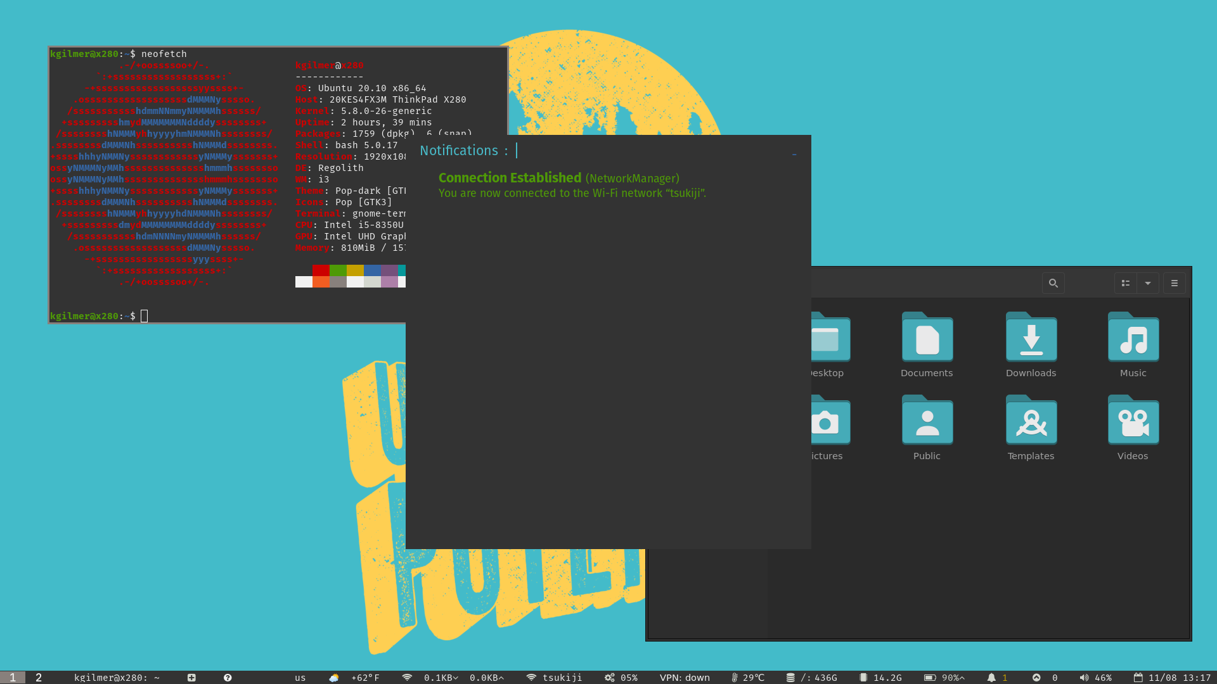Click the green color swatch in neofetch palette
The image size is (1217, 684).
pos(339,270)
